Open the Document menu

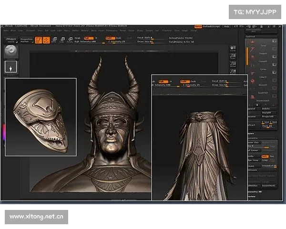(31, 31)
